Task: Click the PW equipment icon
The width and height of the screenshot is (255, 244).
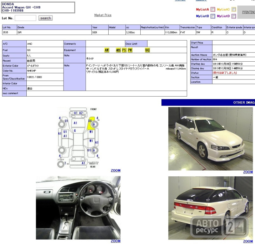Action: (x=130, y=50)
